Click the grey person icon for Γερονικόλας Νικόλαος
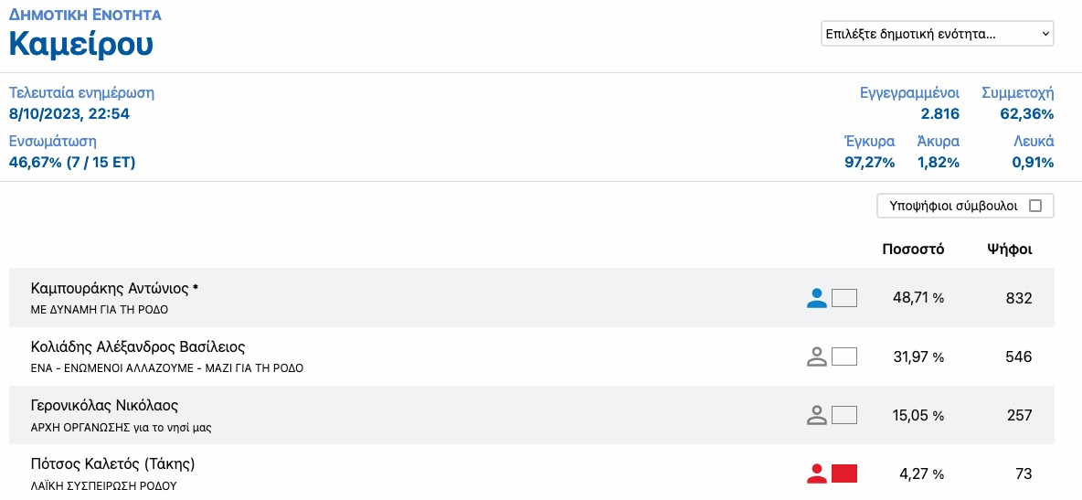Screen dimensions: 1082x500 [816, 415]
